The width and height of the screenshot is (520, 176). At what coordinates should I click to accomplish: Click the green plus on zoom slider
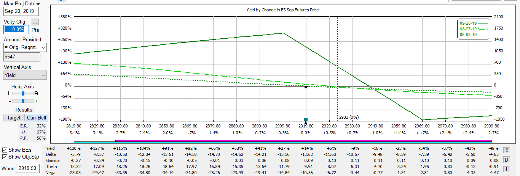coord(36,101)
